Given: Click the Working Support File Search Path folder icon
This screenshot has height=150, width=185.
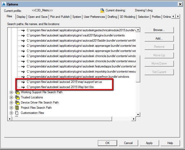Looking at the screenshot, I should (17, 92).
